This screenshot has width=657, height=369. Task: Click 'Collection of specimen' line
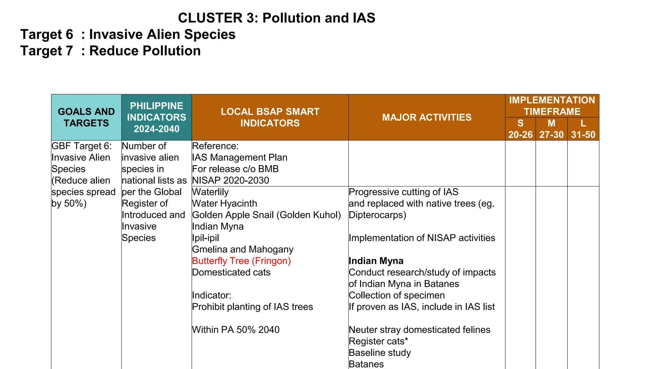click(x=397, y=295)
